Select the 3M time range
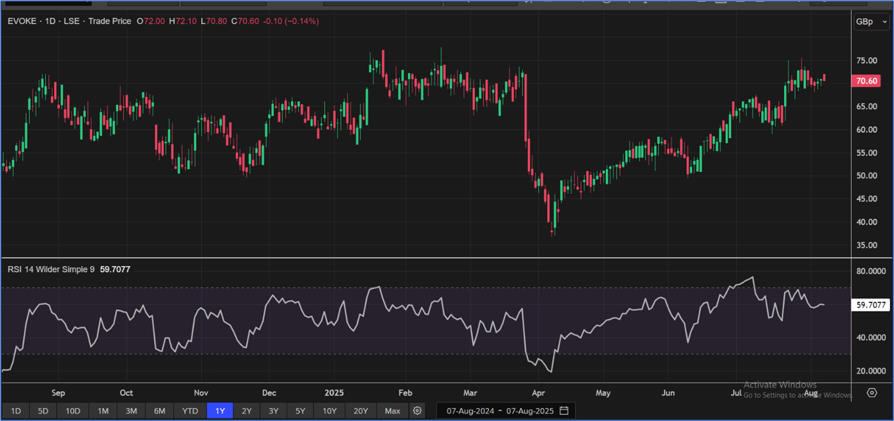Screen dimensions: 894x421 (131, 410)
